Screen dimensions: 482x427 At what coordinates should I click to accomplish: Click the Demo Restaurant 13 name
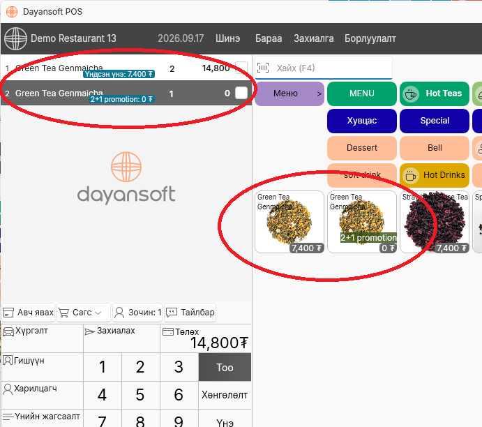click(x=73, y=38)
